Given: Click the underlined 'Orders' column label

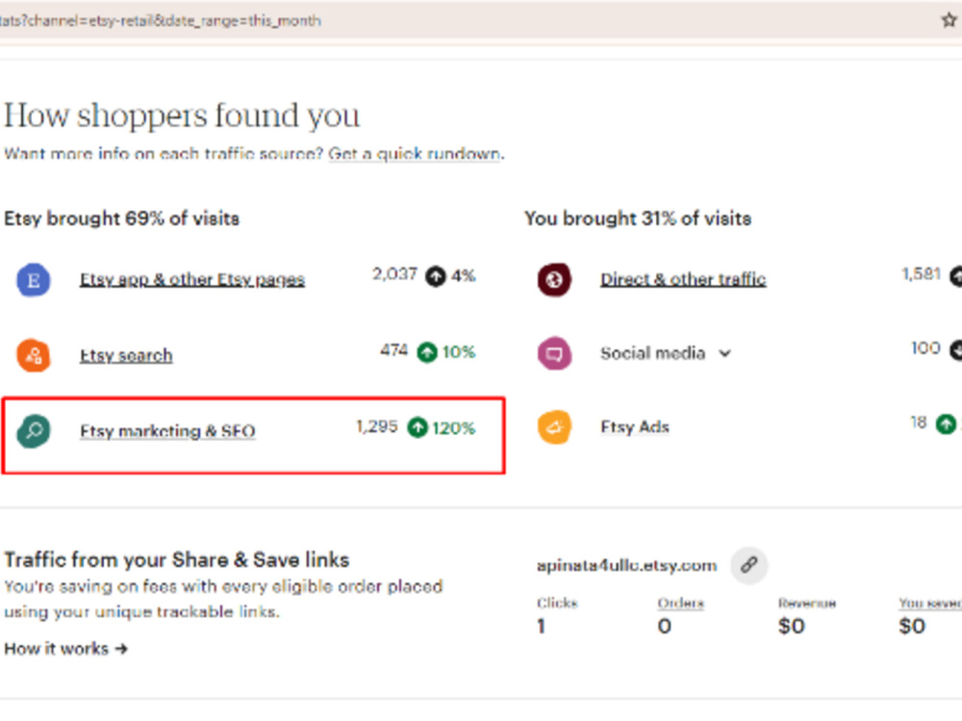Looking at the screenshot, I should 680,604.
